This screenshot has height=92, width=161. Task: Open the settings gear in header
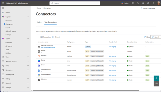(x=148, y=3)
